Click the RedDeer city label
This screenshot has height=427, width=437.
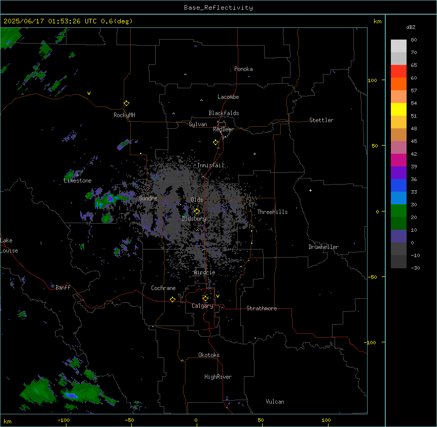pyautogui.click(x=223, y=129)
